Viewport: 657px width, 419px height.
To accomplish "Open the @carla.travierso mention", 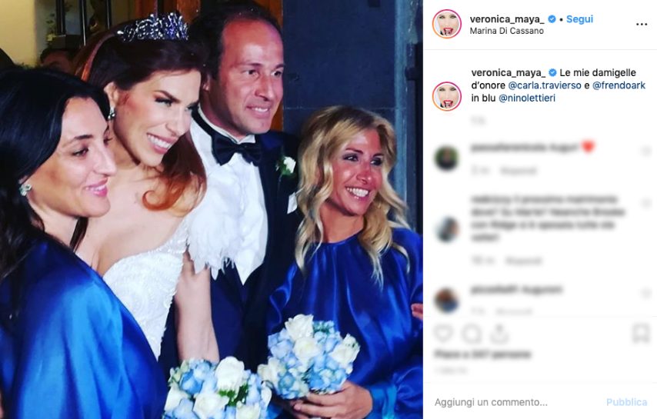I will pyautogui.click(x=544, y=85).
